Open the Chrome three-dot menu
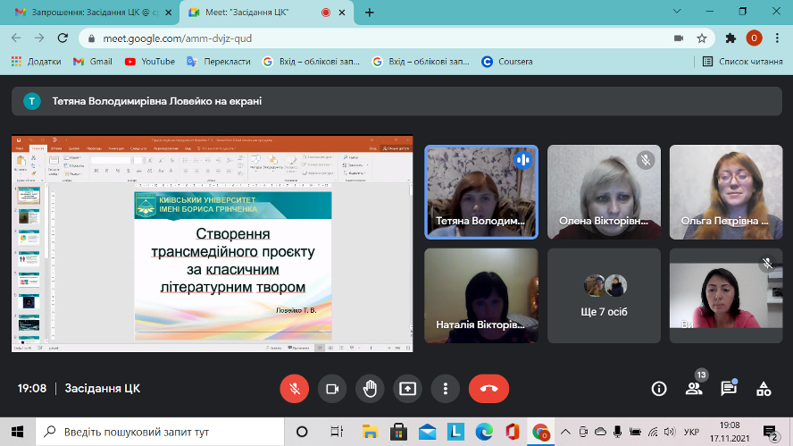793x446 pixels. tap(777, 38)
